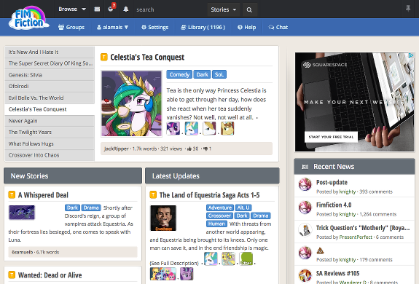The height and width of the screenshot is (284, 419).
Task: Click START YOUR FREE TRIAL on Squarespace ad
Action: (331, 137)
